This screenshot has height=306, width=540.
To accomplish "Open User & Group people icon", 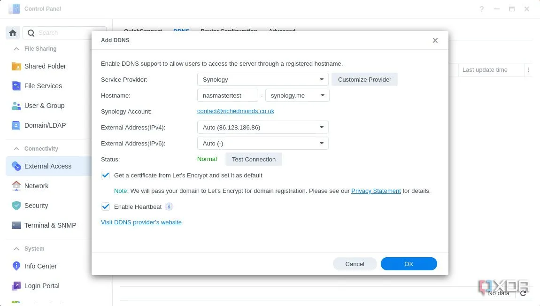I will (16, 106).
